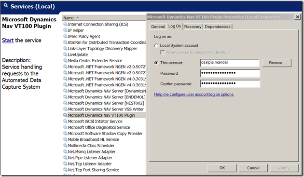Image resolution: width=304 pixels, height=177 pixels.
Task: Select Local System account radio button
Action: [x=156, y=45]
